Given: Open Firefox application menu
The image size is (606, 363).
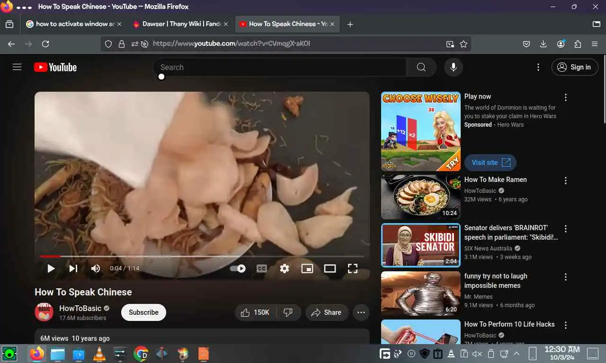Looking at the screenshot, I should pyautogui.click(x=595, y=44).
